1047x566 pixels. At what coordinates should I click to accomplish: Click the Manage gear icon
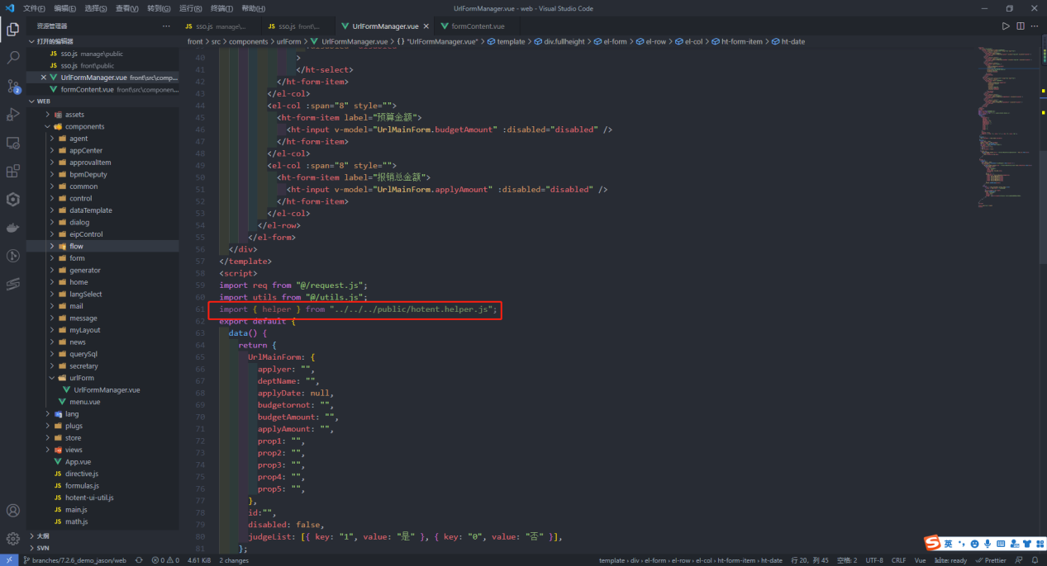point(13,538)
